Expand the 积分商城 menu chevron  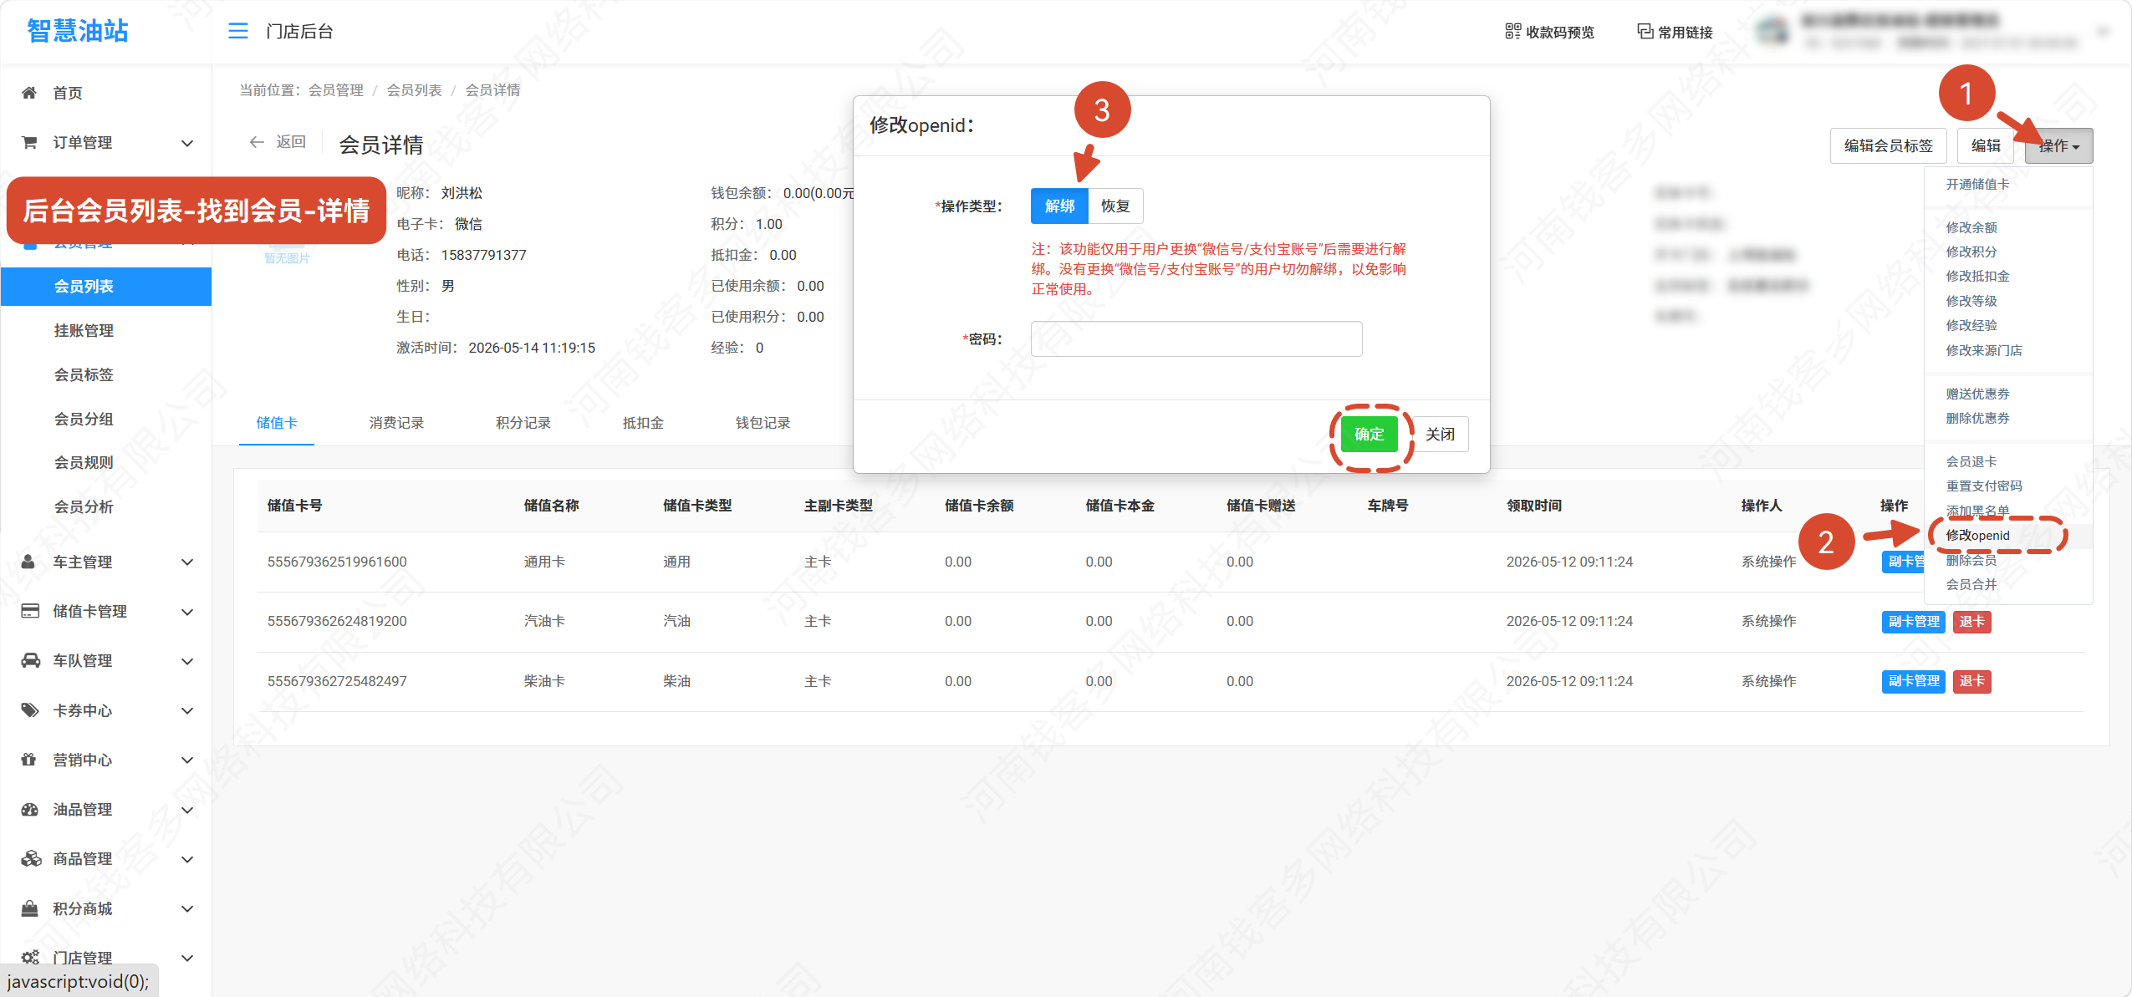pos(187,908)
